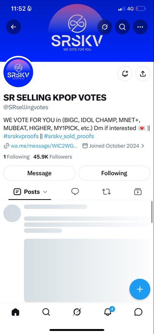Open Notifications bell in bottom bar

[x=108, y=312]
